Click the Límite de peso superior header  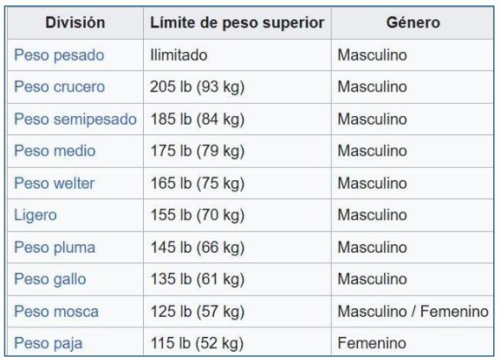[237, 23]
